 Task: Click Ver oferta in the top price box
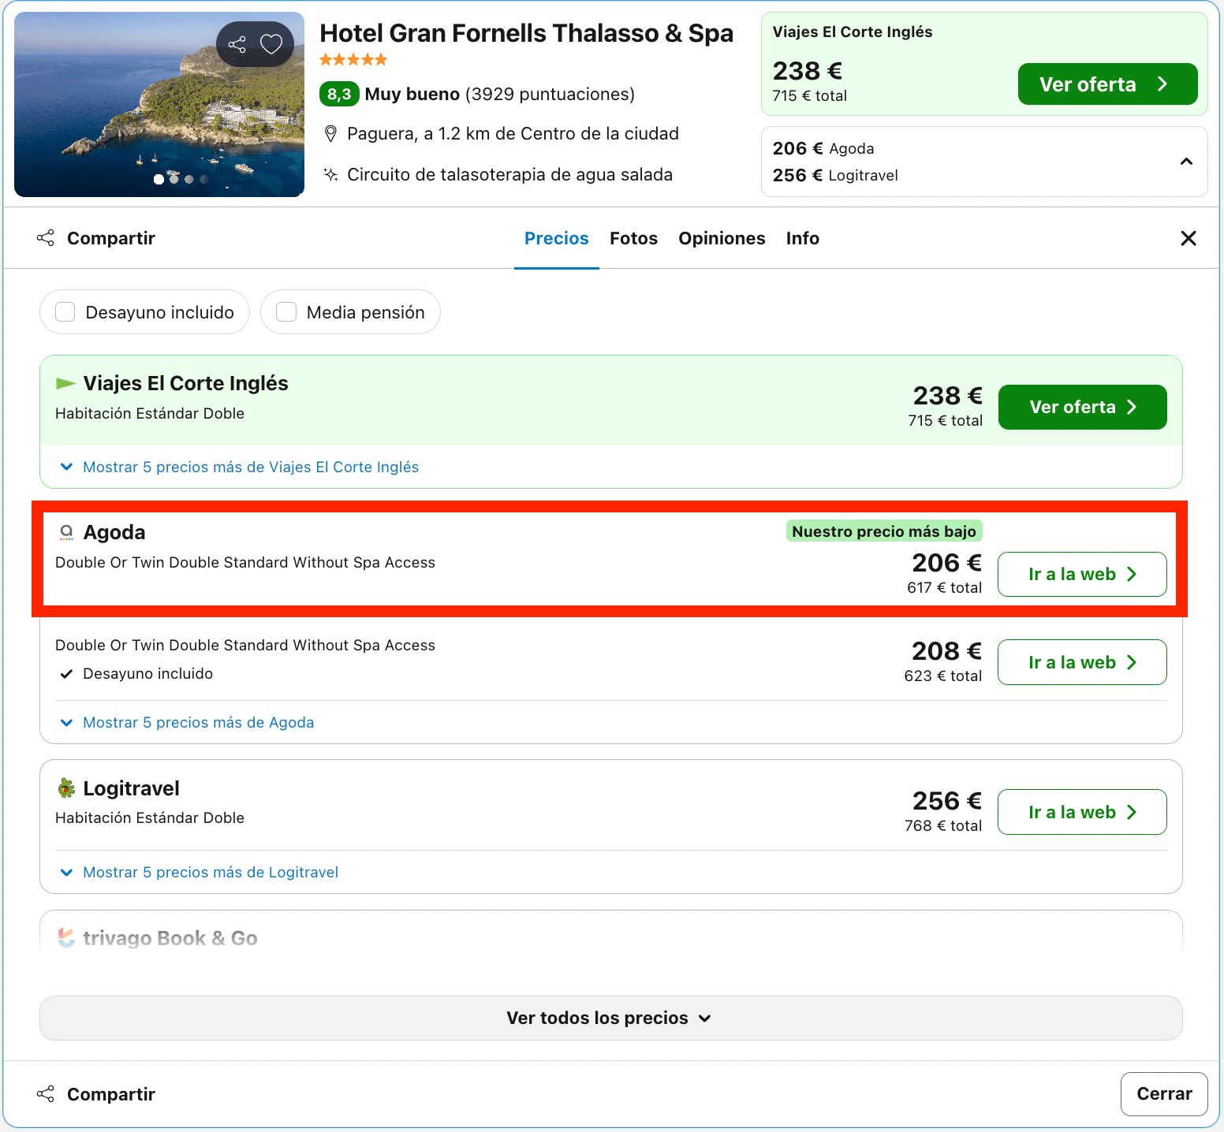coord(1107,84)
